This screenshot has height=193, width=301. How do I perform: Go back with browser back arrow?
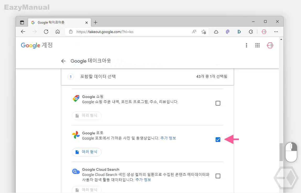[23, 32]
